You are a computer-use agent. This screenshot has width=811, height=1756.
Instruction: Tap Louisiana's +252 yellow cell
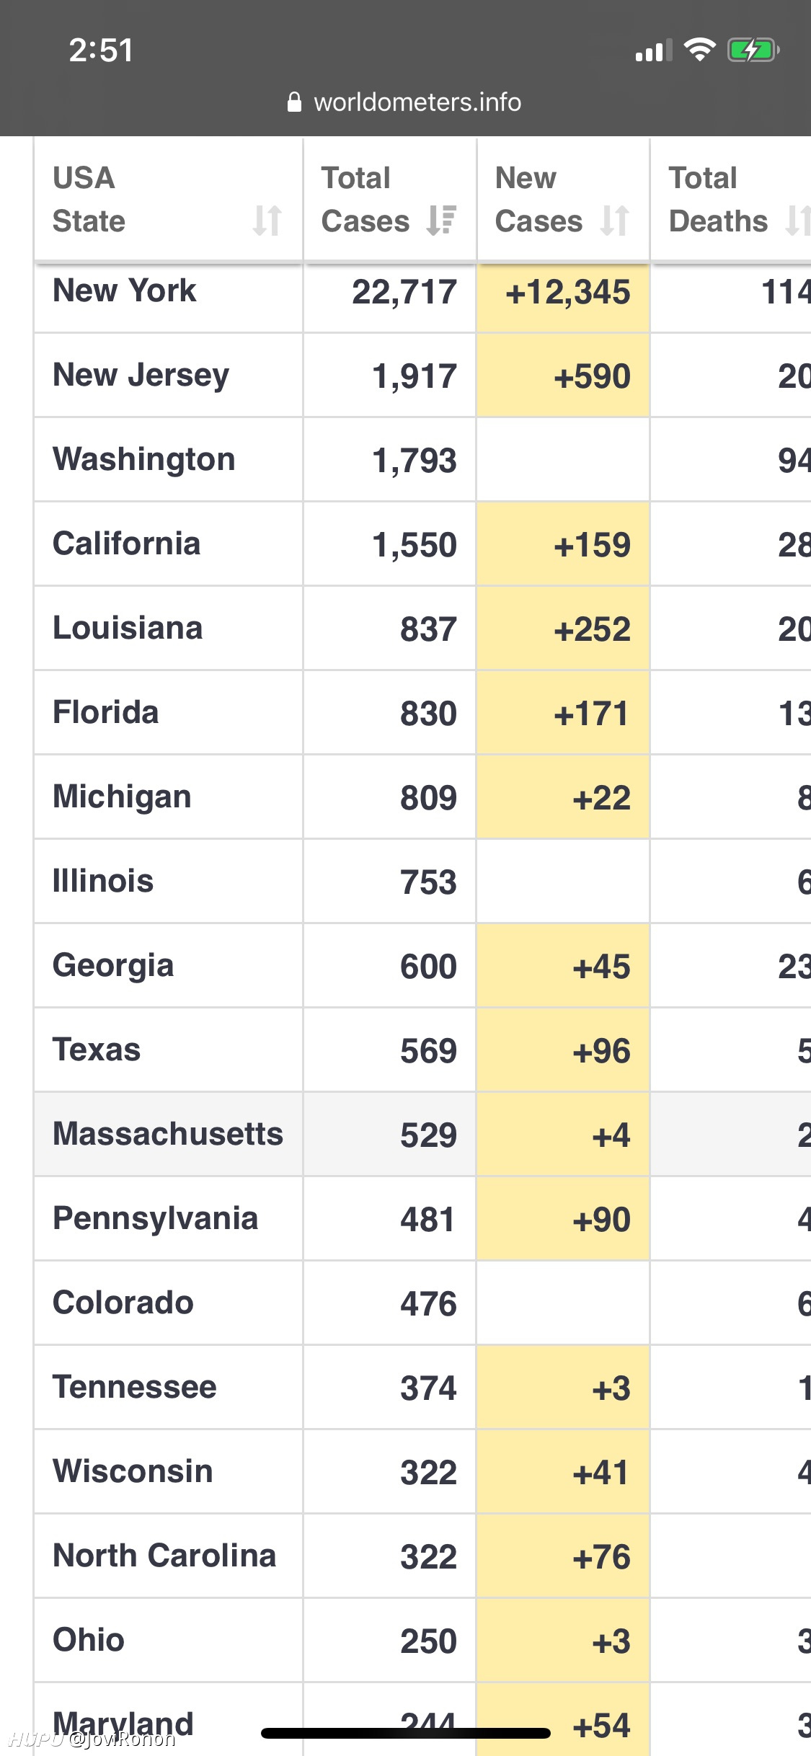pos(563,629)
